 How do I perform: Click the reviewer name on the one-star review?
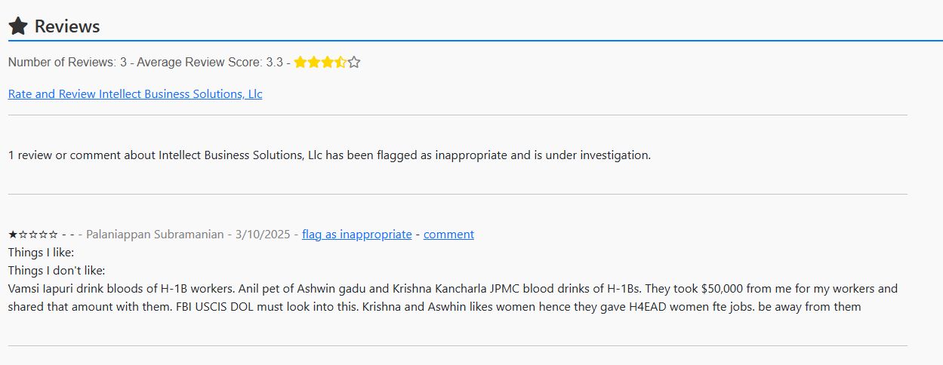[156, 235]
